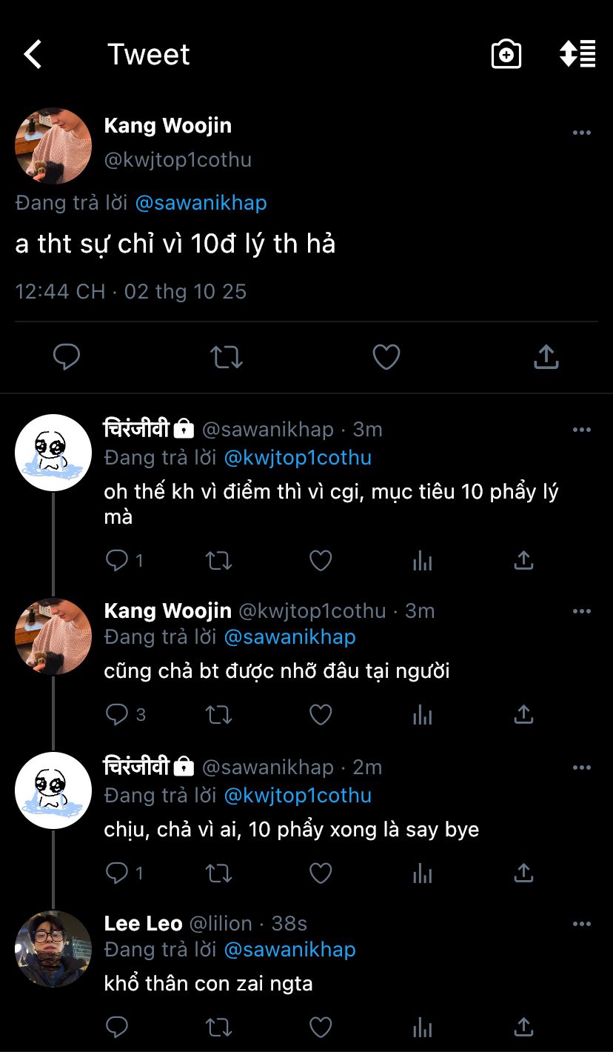Like Lee Leo's 'khổ thân' reply
613x1052 pixels.
point(320,1028)
